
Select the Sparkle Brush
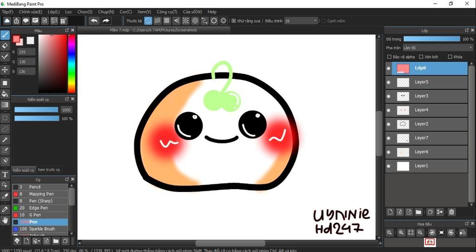coord(40,229)
